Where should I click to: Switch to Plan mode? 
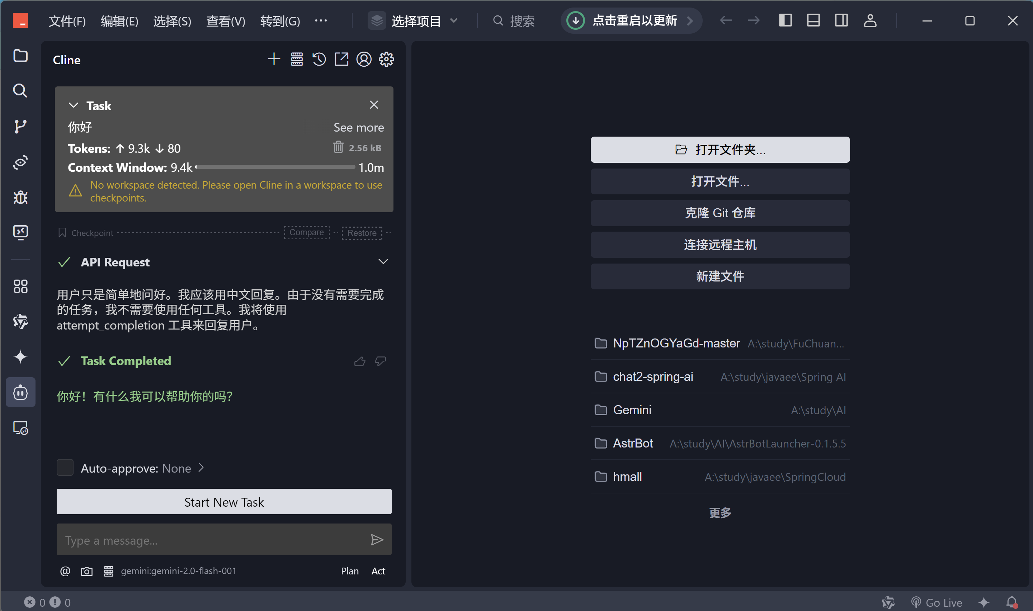click(350, 572)
